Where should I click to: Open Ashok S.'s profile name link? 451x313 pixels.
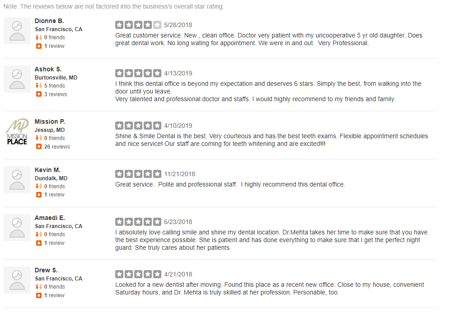(x=48, y=69)
